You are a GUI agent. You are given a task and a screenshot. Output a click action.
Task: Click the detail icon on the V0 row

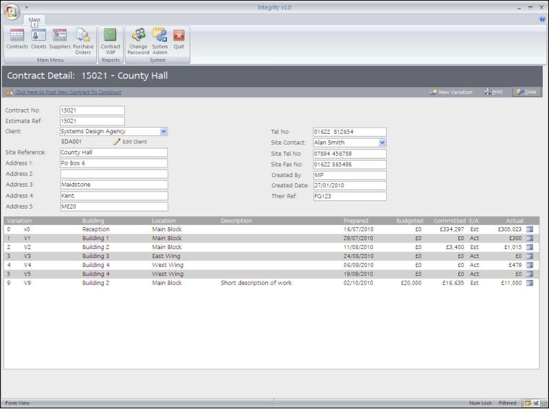pyautogui.click(x=530, y=229)
